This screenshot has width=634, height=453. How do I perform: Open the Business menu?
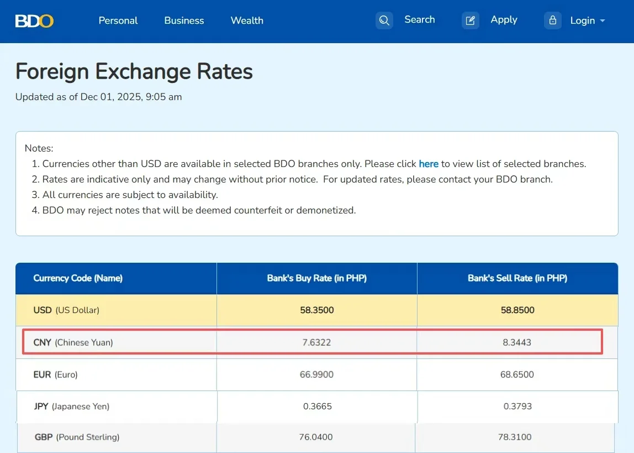pyautogui.click(x=184, y=20)
